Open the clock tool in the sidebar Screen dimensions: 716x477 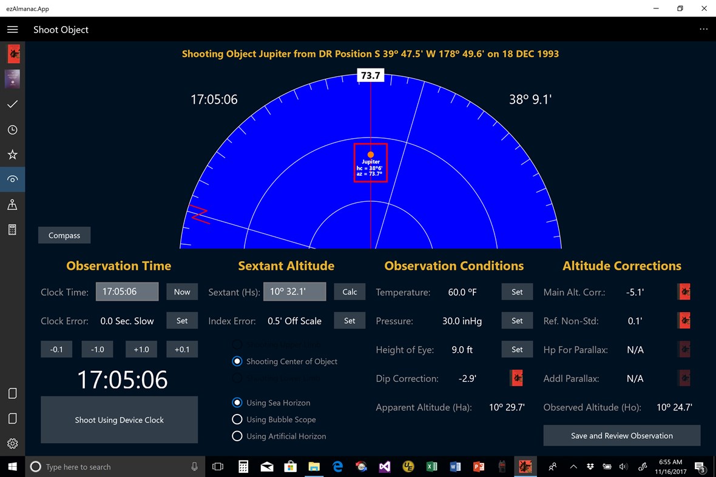click(x=12, y=130)
